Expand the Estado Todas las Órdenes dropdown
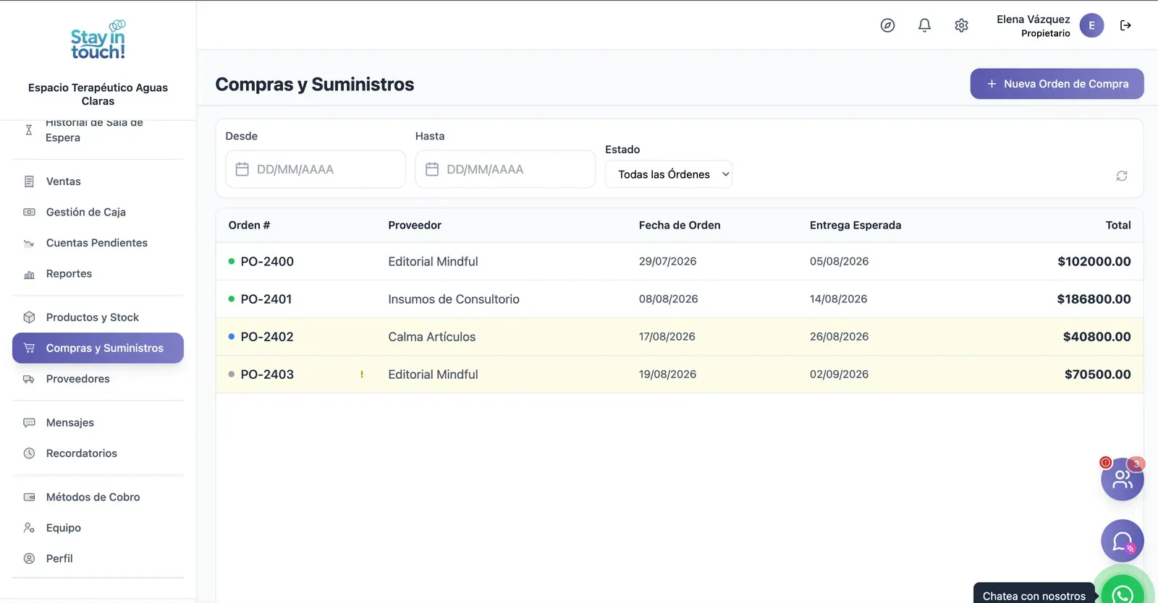The height and width of the screenshot is (603, 1158). (x=669, y=174)
